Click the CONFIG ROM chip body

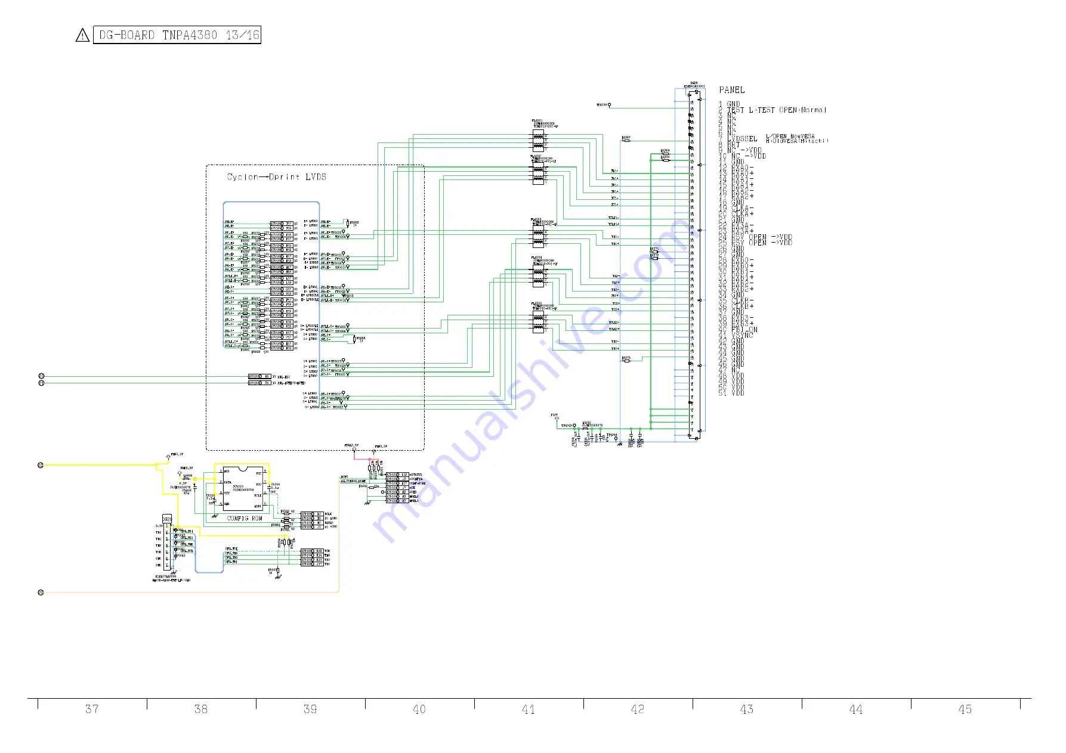click(x=243, y=488)
